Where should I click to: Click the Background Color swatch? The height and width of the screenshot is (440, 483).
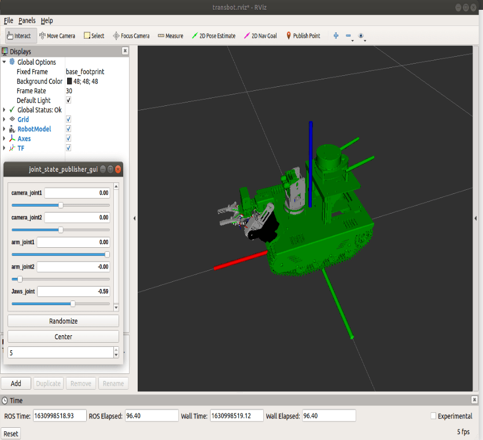pos(69,81)
